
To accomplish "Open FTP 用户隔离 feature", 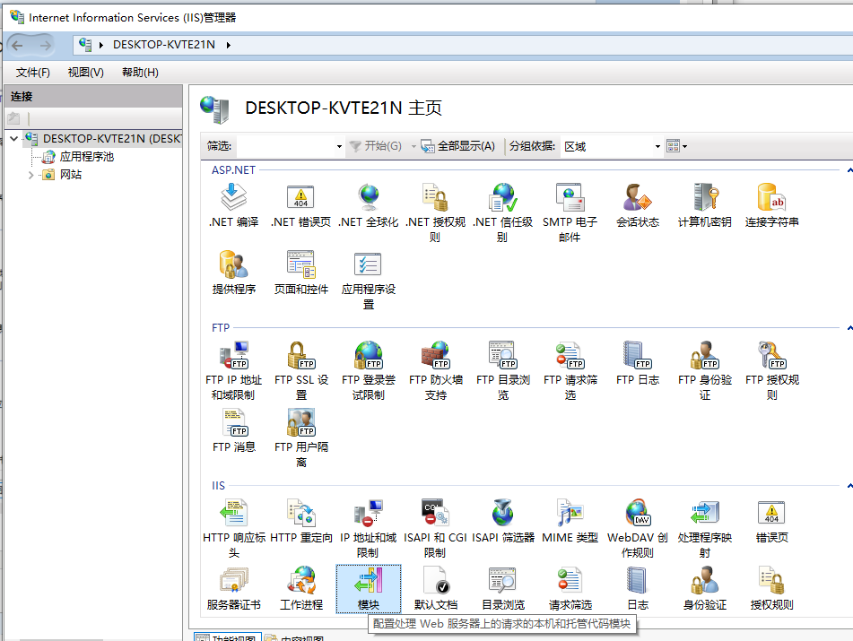I will (x=300, y=438).
